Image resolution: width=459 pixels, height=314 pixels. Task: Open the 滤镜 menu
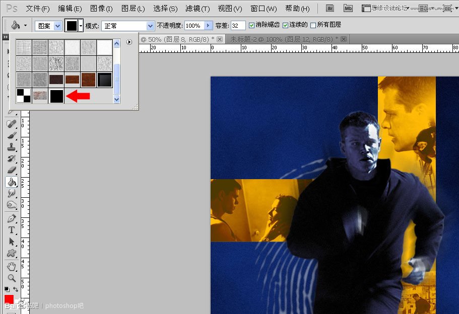tap(197, 8)
